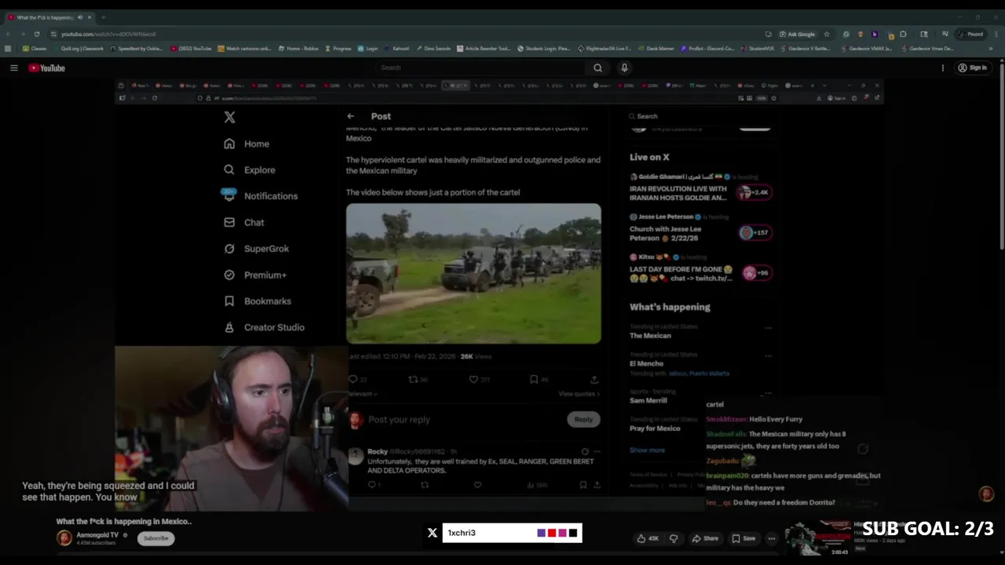The height and width of the screenshot is (565, 1005).
Task: Open the Paused profile button
Action: pyautogui.click(x=972, y=35)
